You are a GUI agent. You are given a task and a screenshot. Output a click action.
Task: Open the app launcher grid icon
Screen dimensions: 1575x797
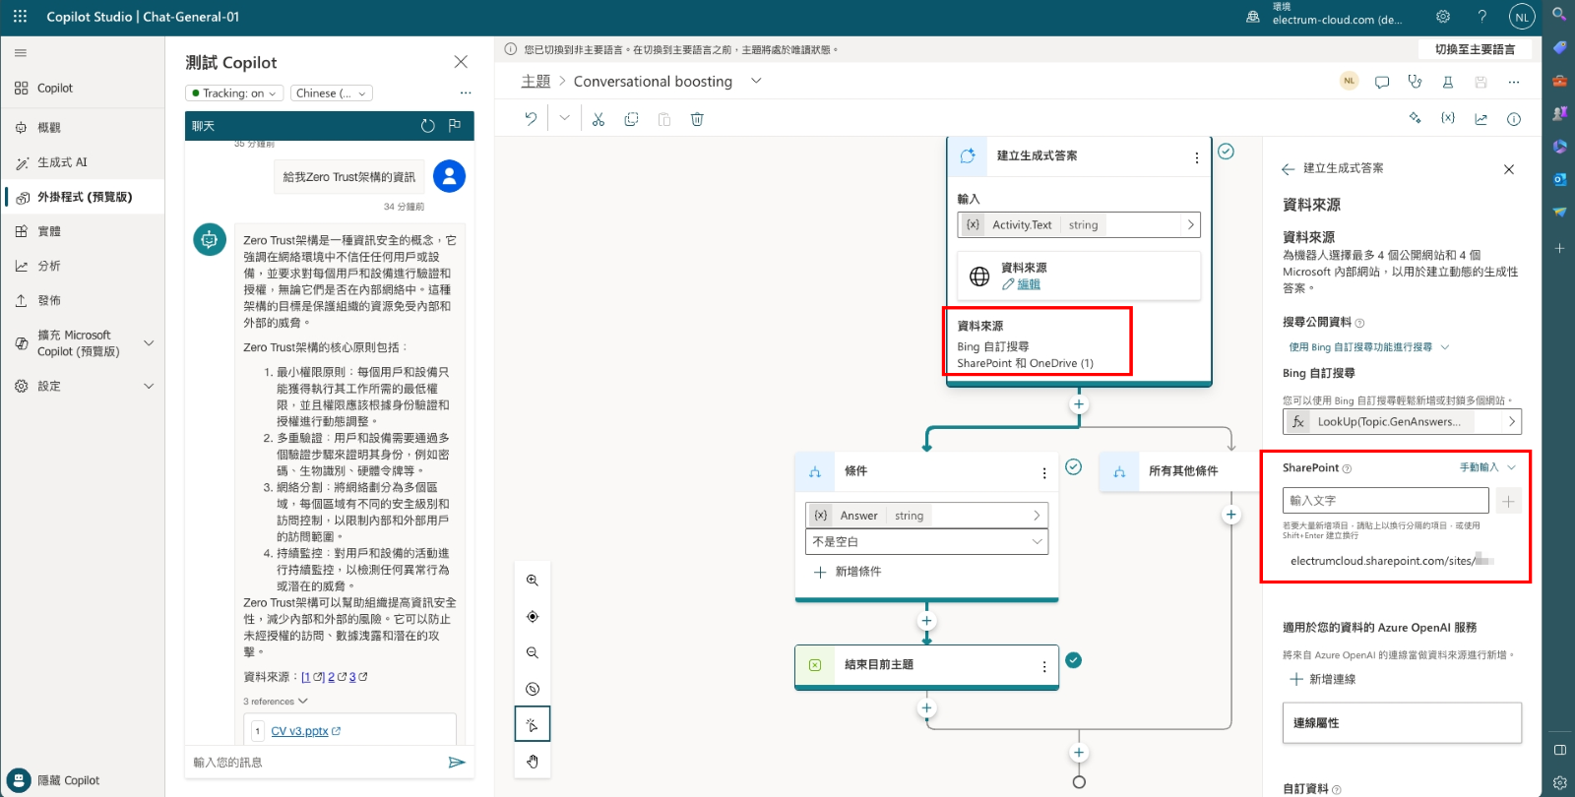coord(20,17)
